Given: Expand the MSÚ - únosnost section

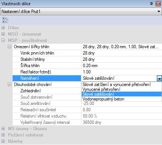Looking at the screenshot, I should coord(3,34).
